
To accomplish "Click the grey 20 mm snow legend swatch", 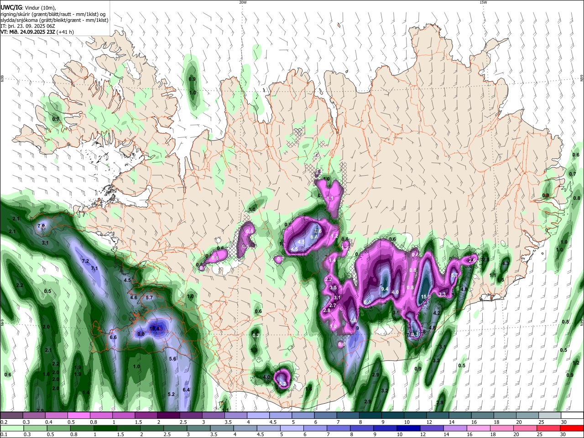I will point(527,415).
